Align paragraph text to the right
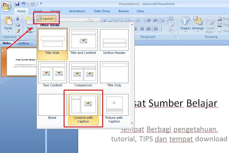The height and width of the screenshot is (153, 229). (142, 29)
